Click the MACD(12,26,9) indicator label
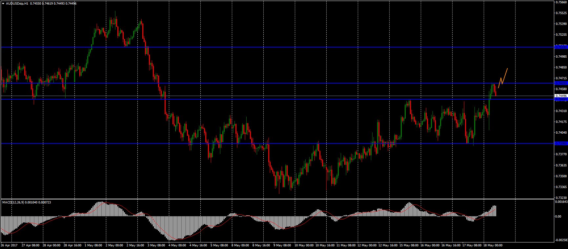 click(x=14, y=202)
